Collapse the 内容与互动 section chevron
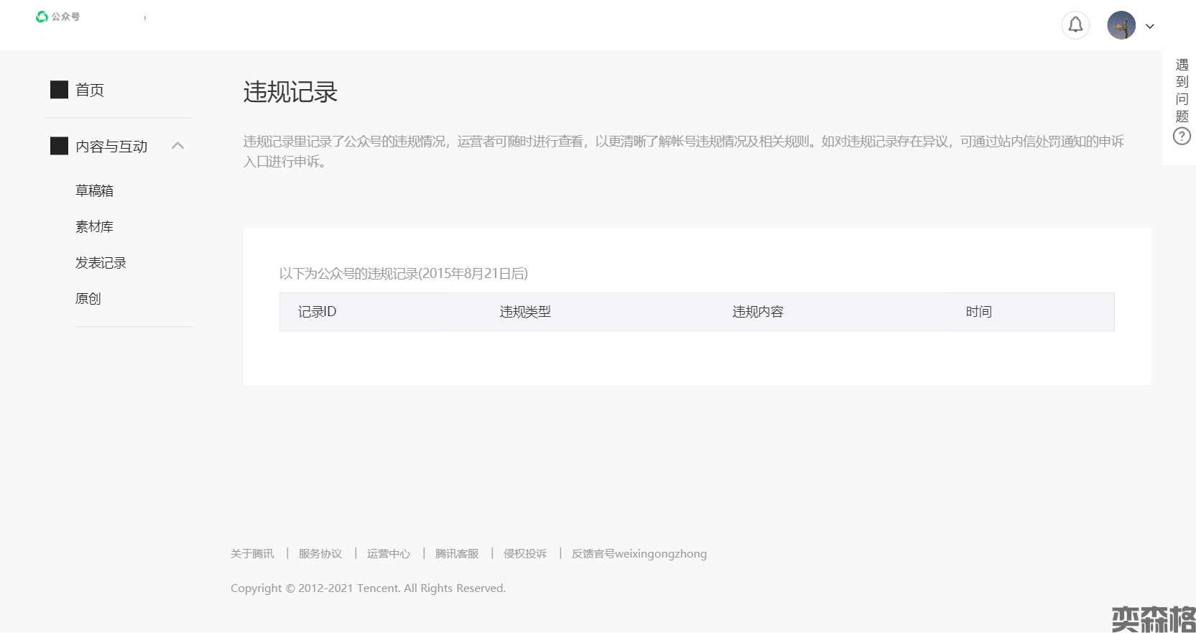This screenshot has height=633, width=1196. click(x=178, y=146)
